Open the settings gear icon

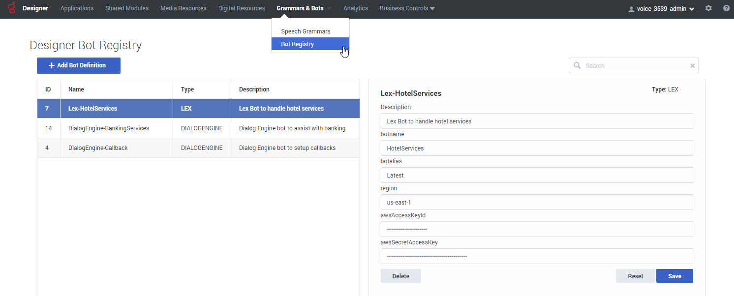[x=708, y=8]
